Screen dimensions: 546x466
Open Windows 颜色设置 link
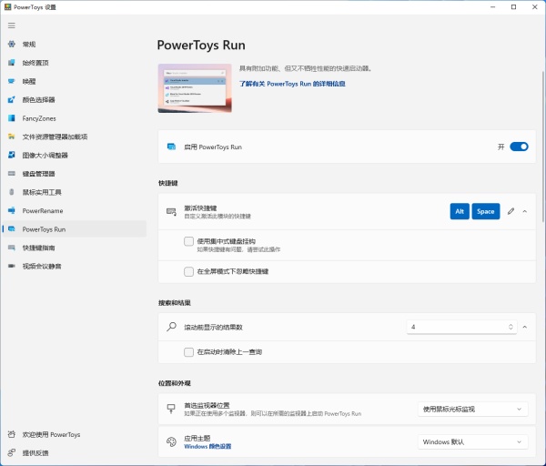click(x=207, y=446)
